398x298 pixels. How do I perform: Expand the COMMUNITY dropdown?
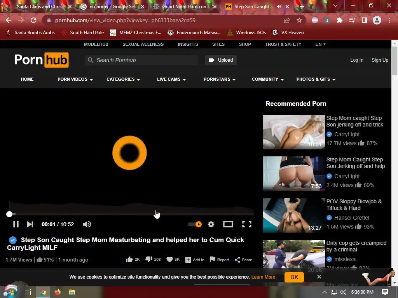(x=267, y=79)
